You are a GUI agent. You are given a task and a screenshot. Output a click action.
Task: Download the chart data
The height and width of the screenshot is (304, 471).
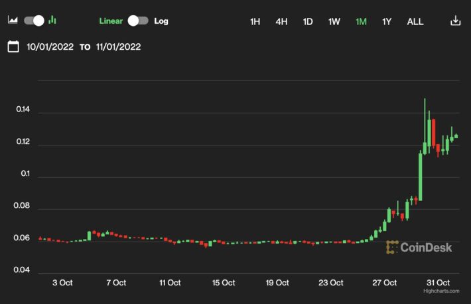pos(455,21)
